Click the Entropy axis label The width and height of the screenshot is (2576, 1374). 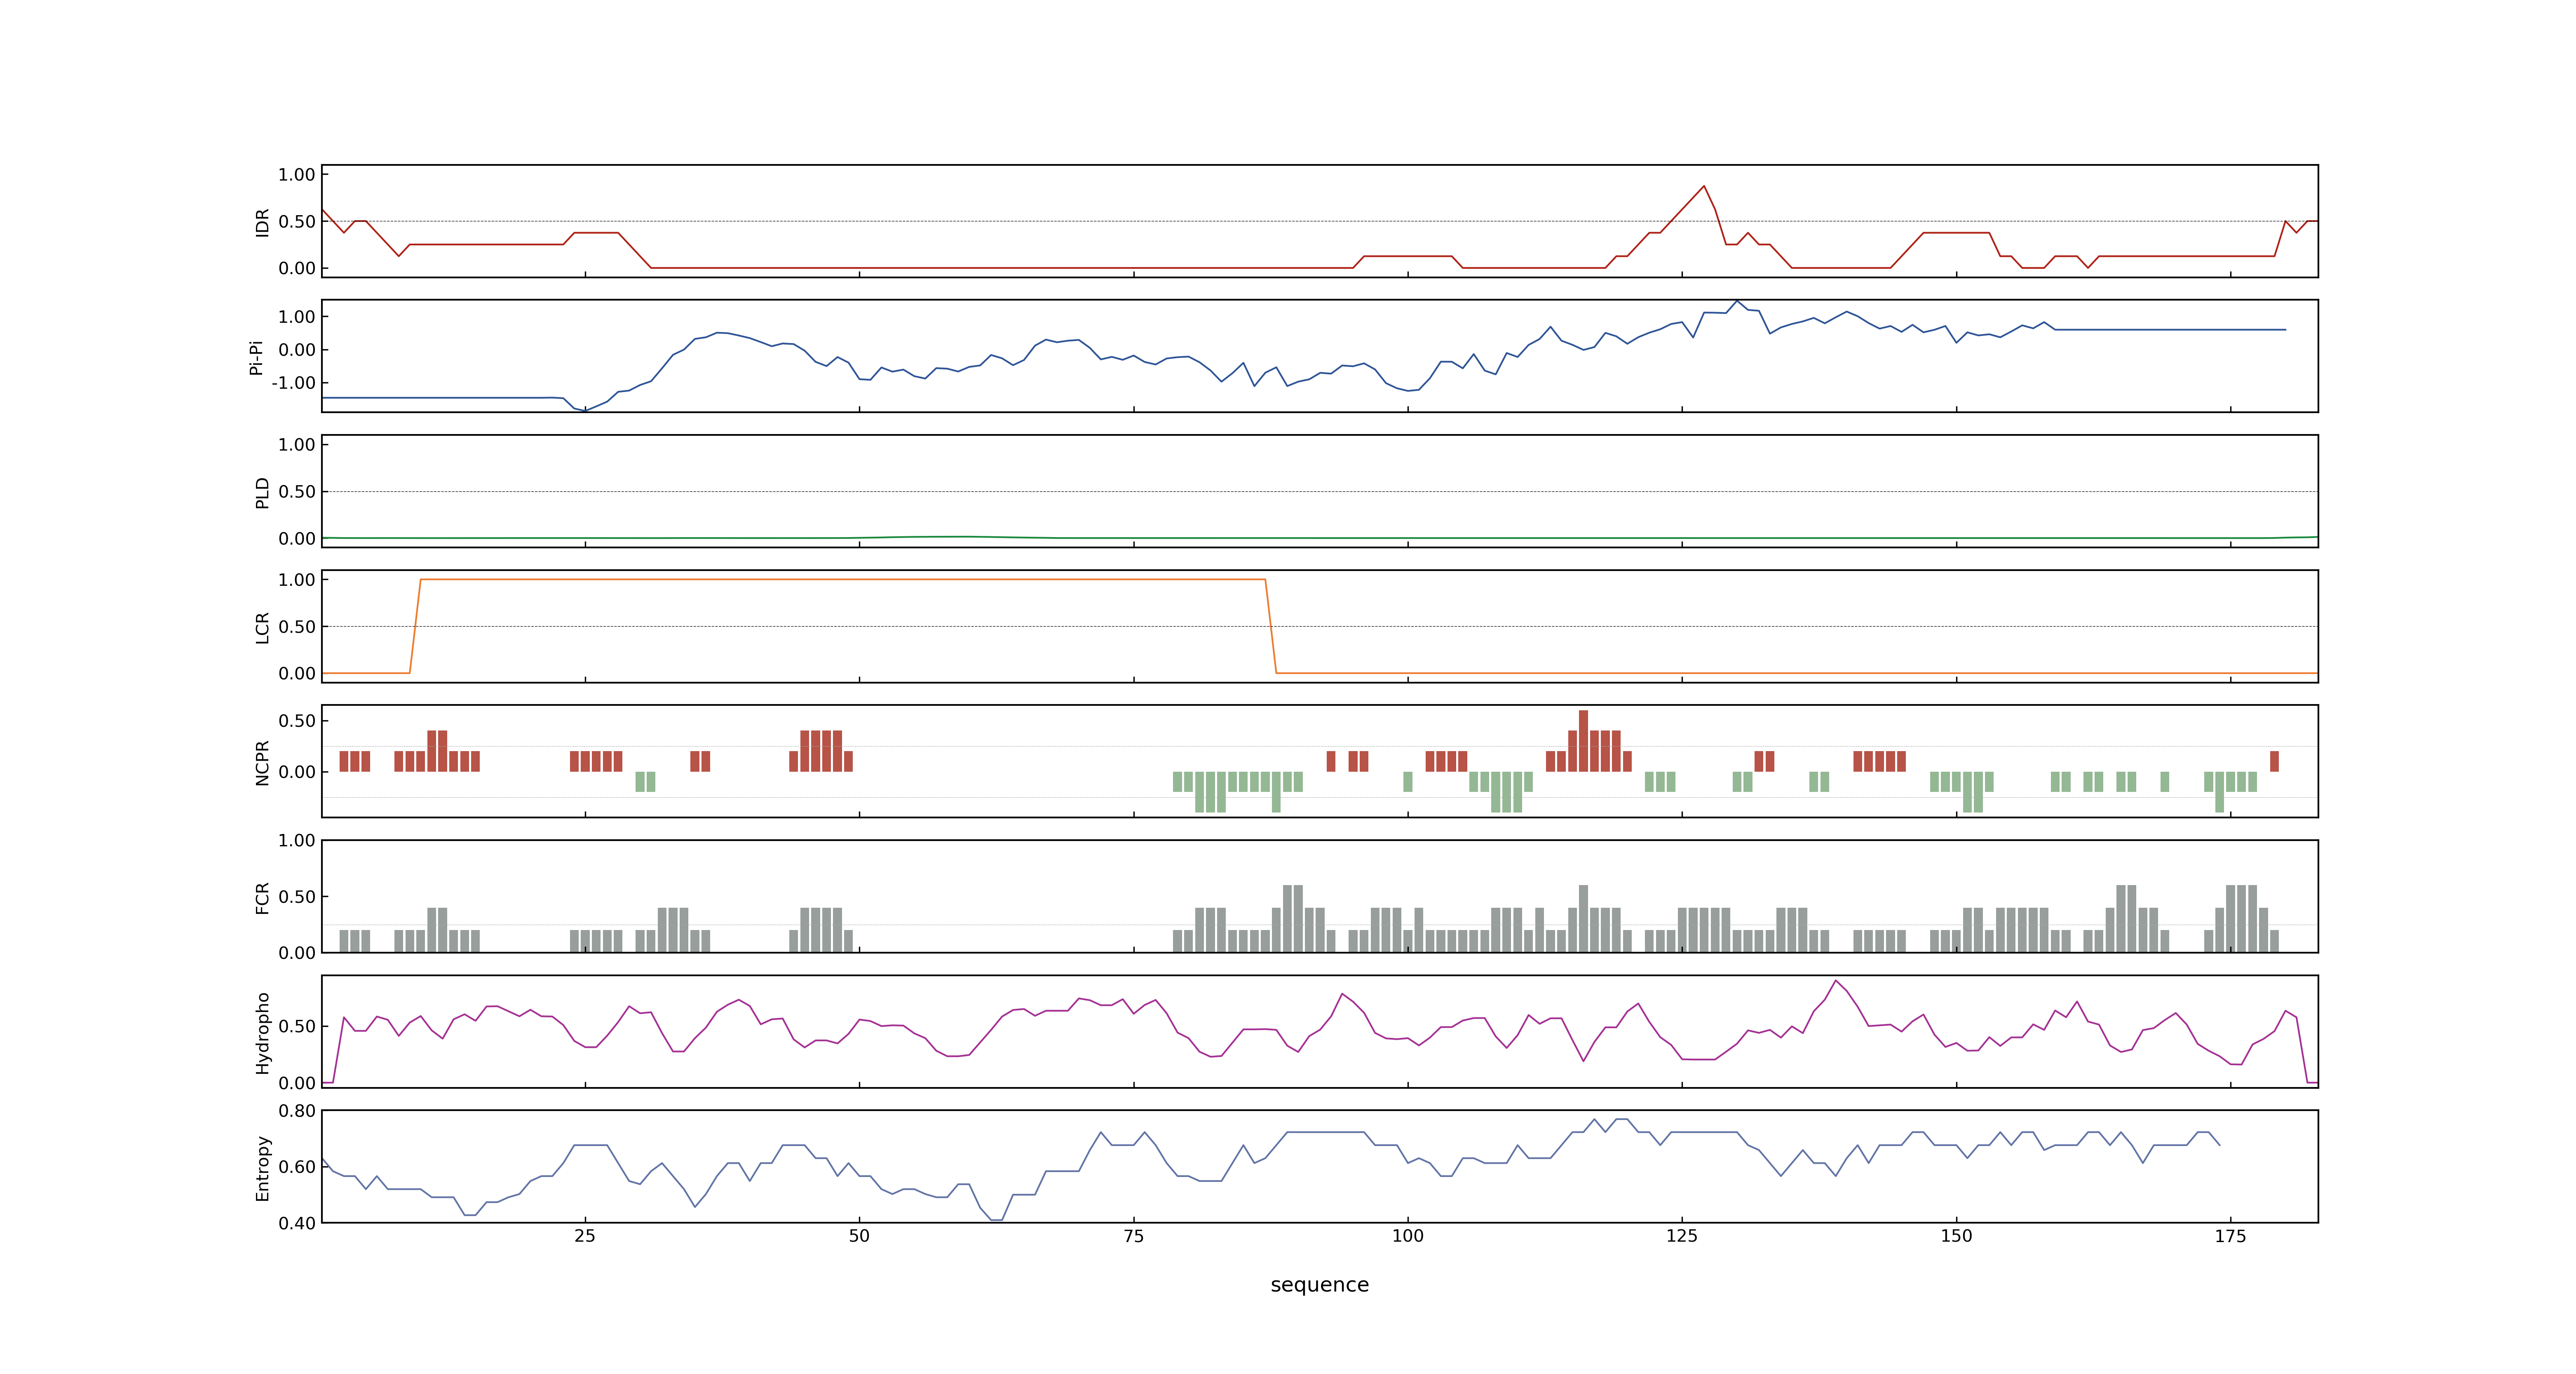[262, 1168]
